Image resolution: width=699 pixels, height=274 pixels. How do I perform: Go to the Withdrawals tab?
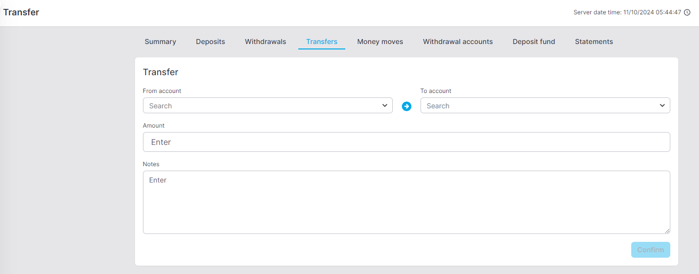point(266,42)
